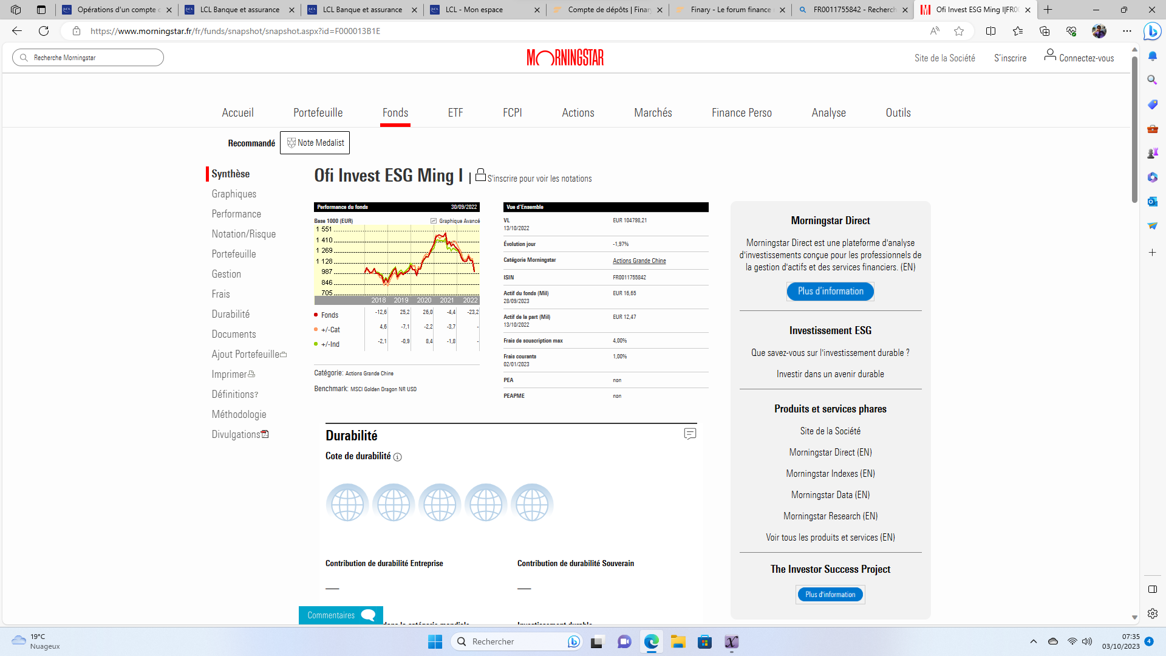Open the new tab plus button

tap(1048, 10)
